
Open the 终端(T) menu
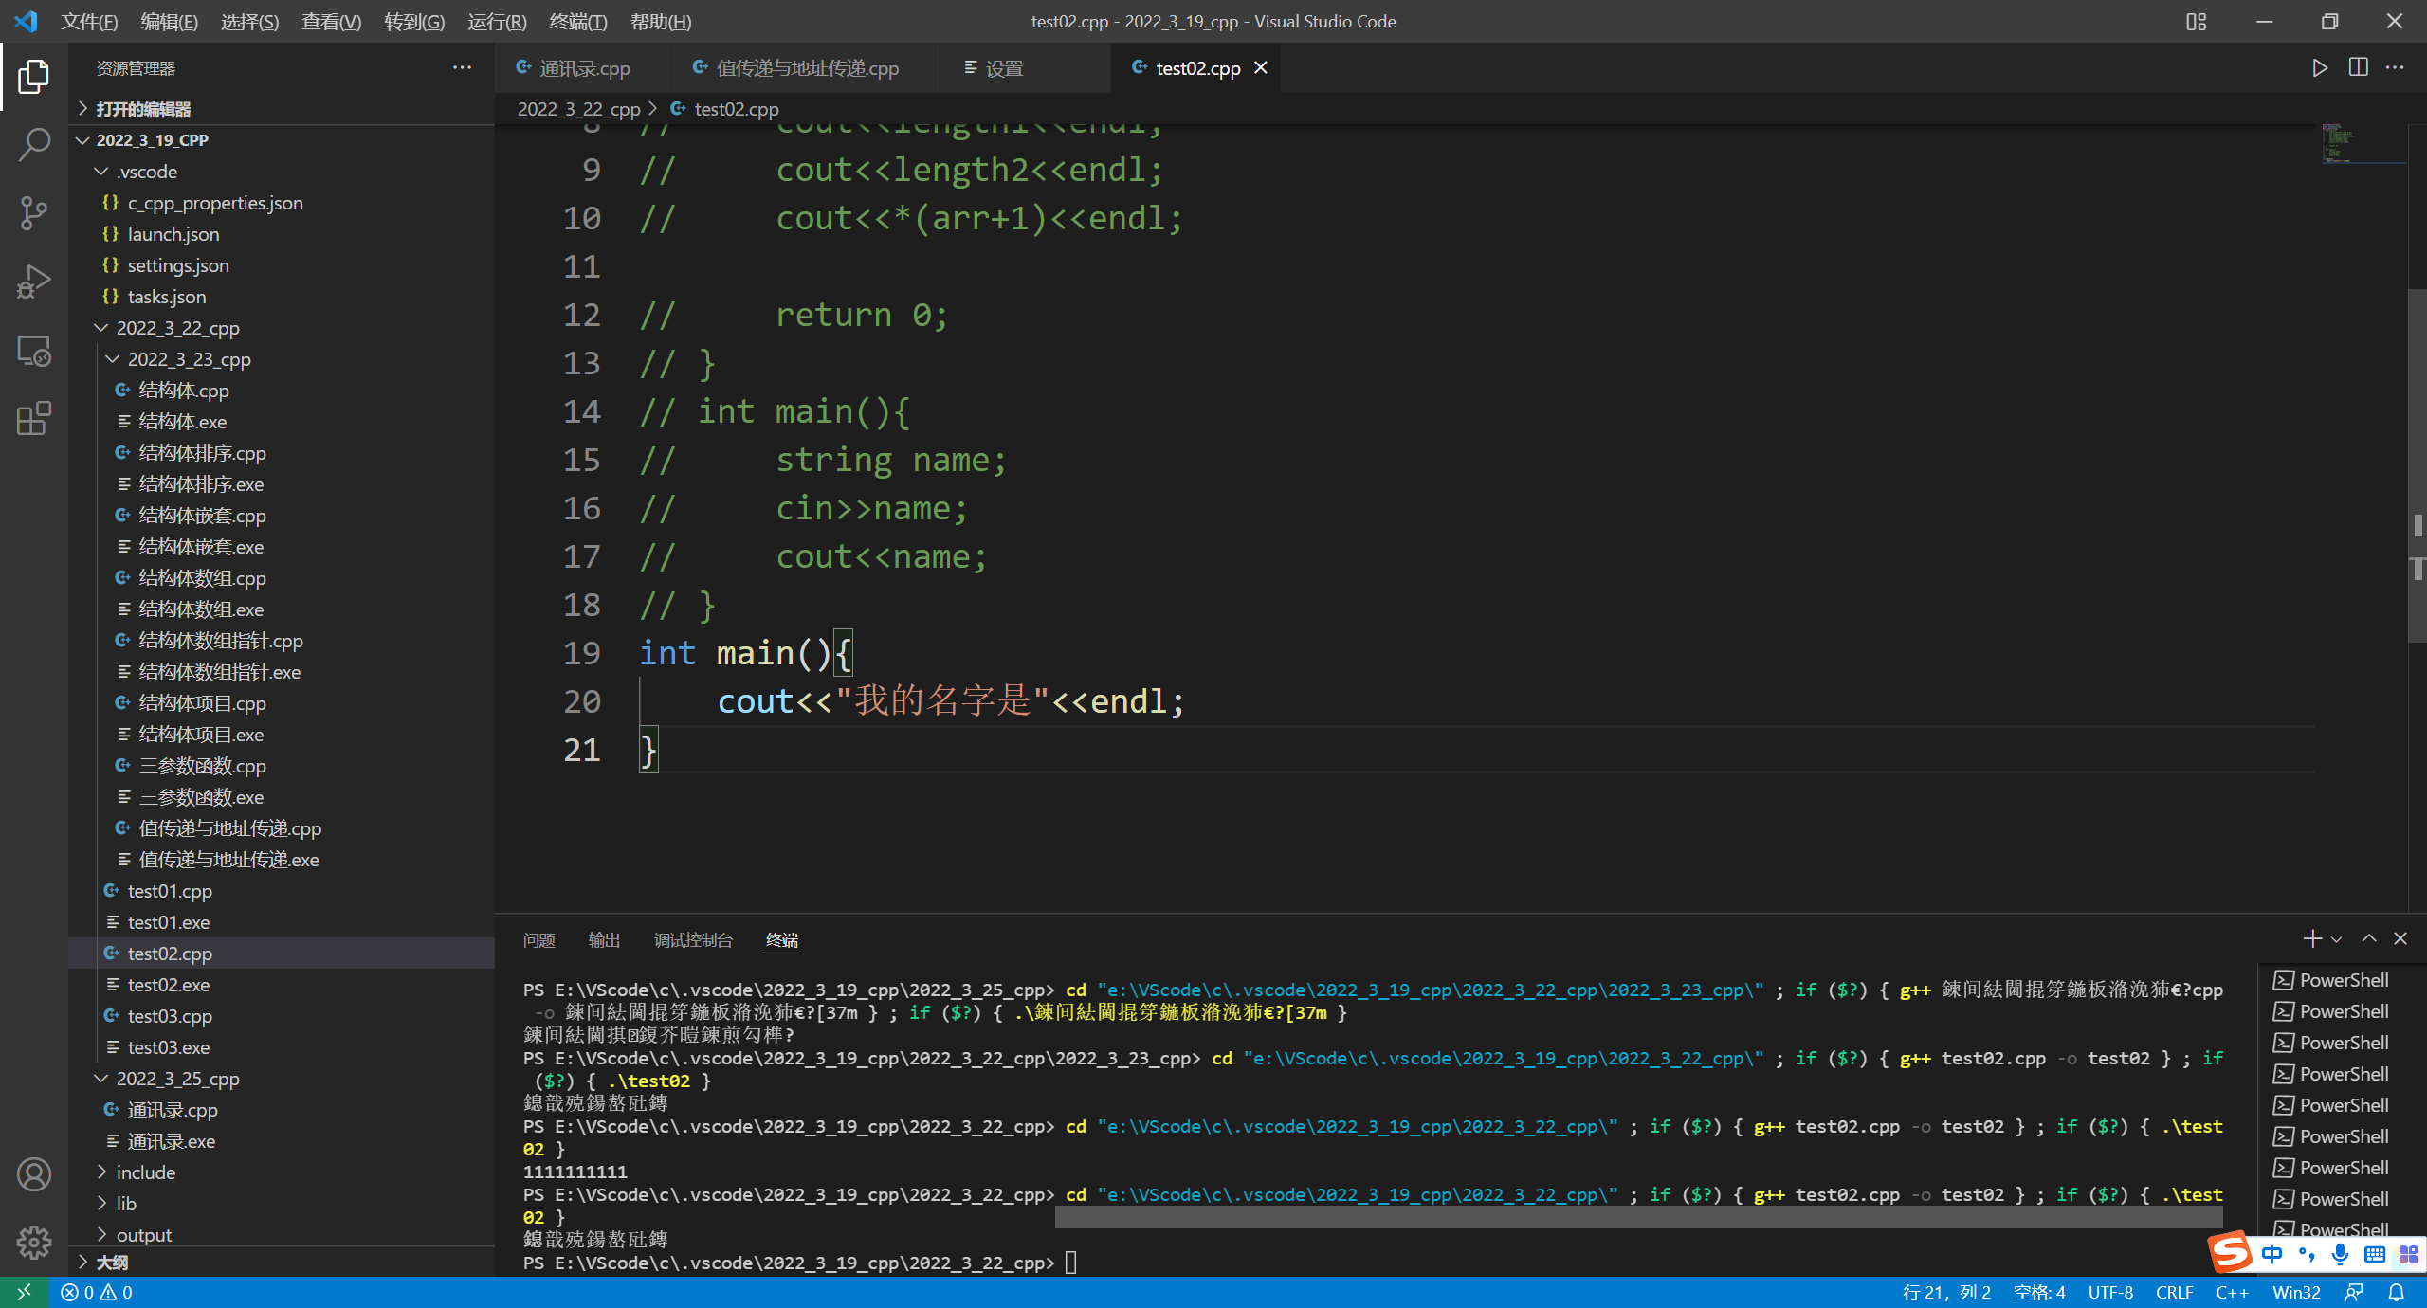coord(577,21)
